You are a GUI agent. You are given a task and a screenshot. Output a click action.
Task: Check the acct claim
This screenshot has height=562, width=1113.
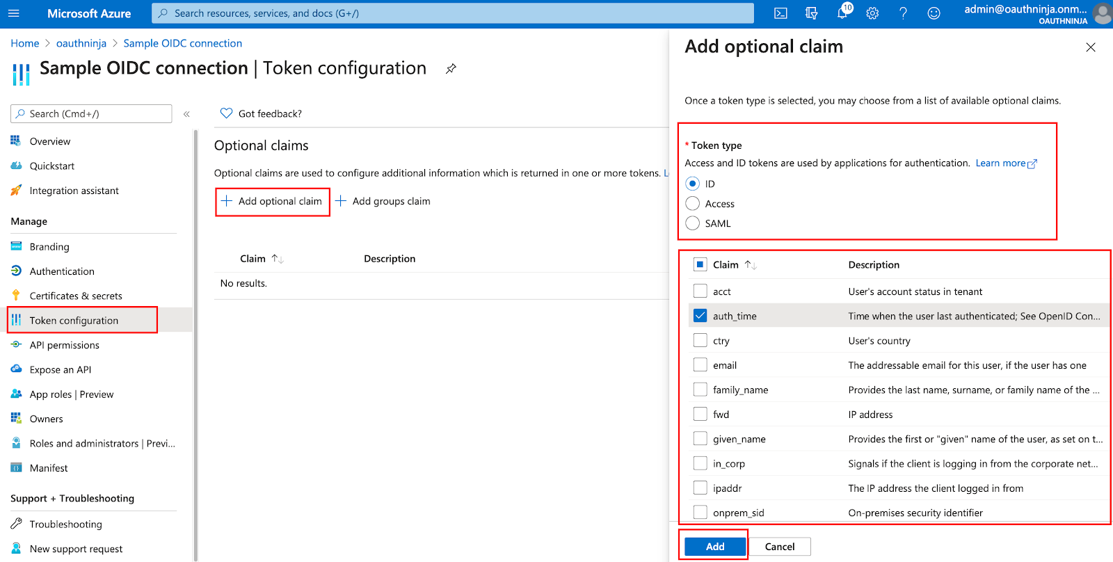point(700,291)
